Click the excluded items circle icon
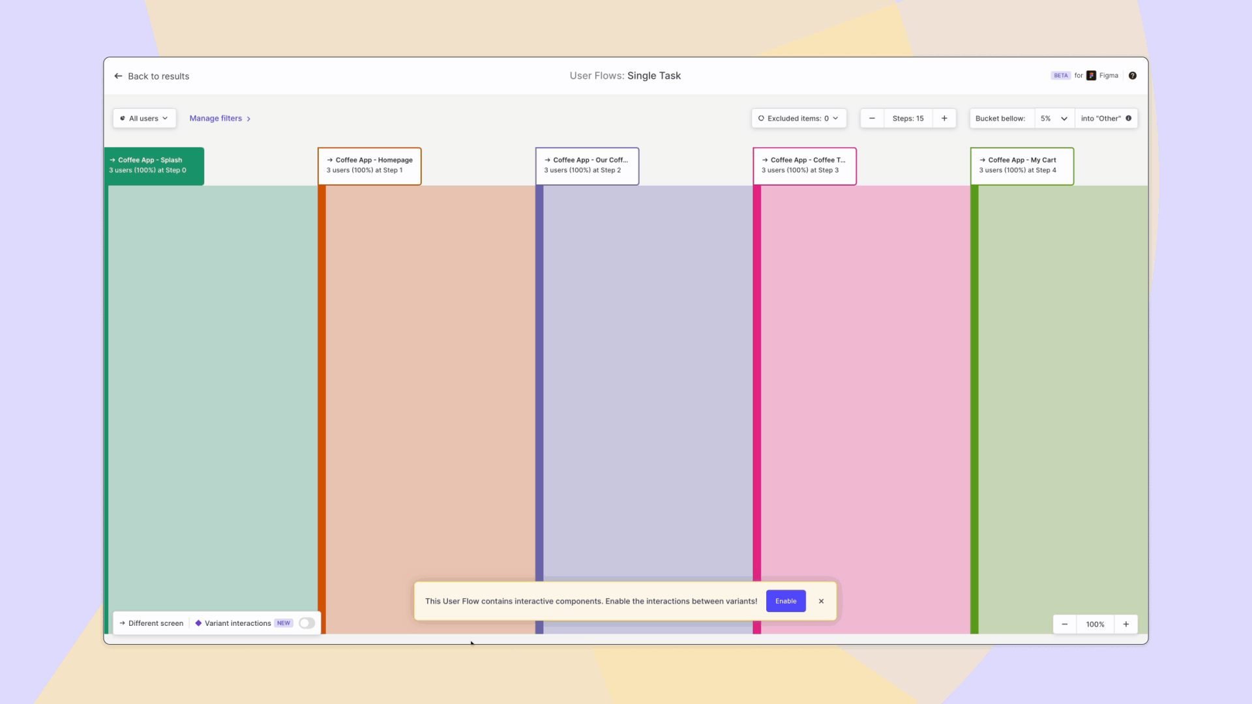 click(761, 118)
